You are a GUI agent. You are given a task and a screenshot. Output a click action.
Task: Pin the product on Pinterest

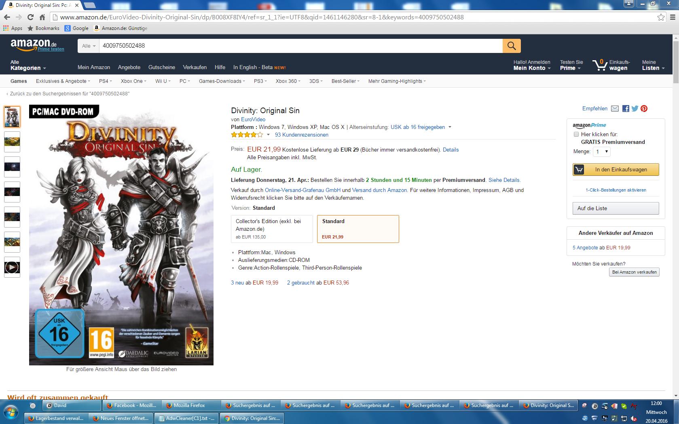(x=644, y=108)
